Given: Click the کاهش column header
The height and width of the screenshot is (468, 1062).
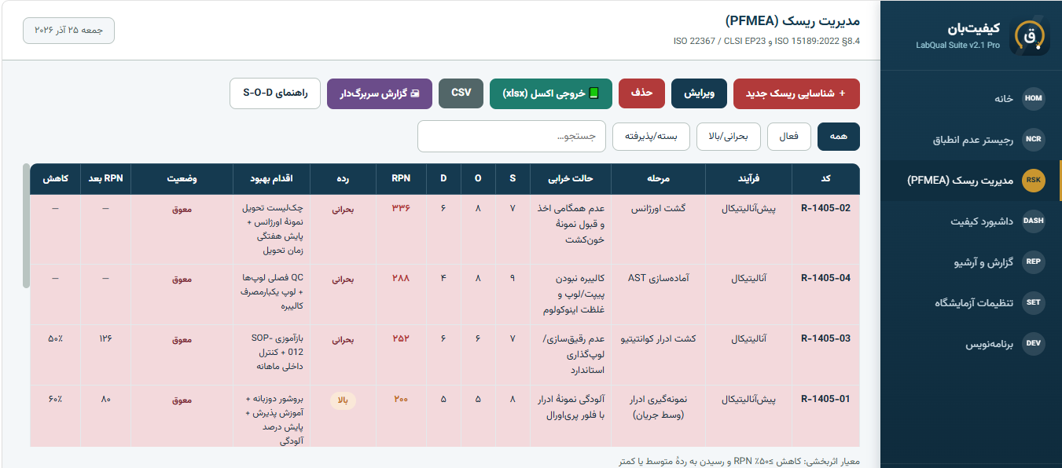Looking at the screenshot, I should (55, 179).
